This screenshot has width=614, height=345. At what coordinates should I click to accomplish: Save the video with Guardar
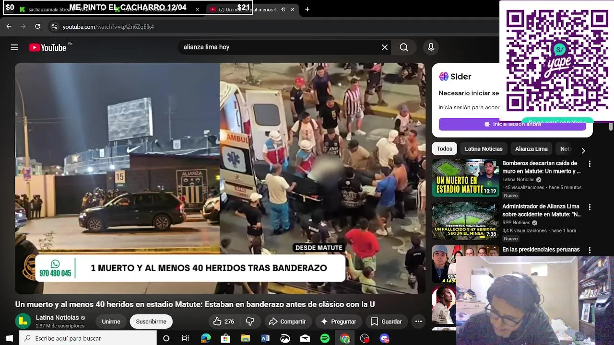[x=386, y=322]
